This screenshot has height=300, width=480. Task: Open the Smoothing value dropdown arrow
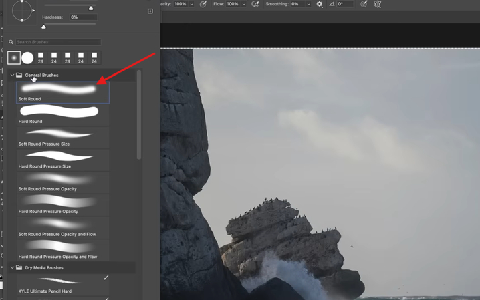(x=309, y=4)
